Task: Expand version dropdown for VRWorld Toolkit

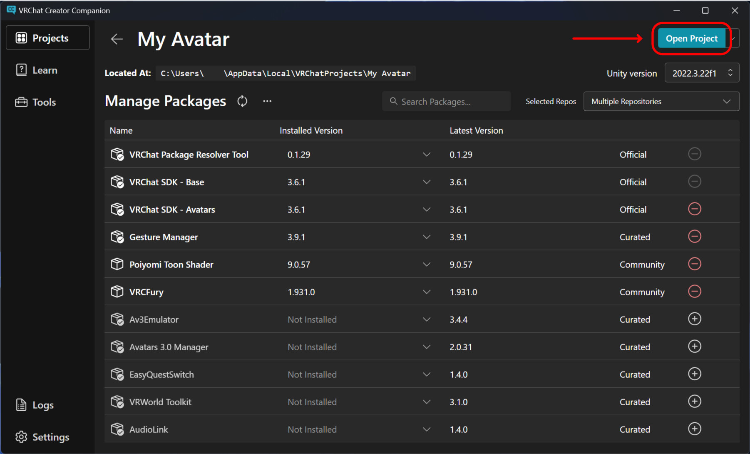Action: click(x=426, y=402)
